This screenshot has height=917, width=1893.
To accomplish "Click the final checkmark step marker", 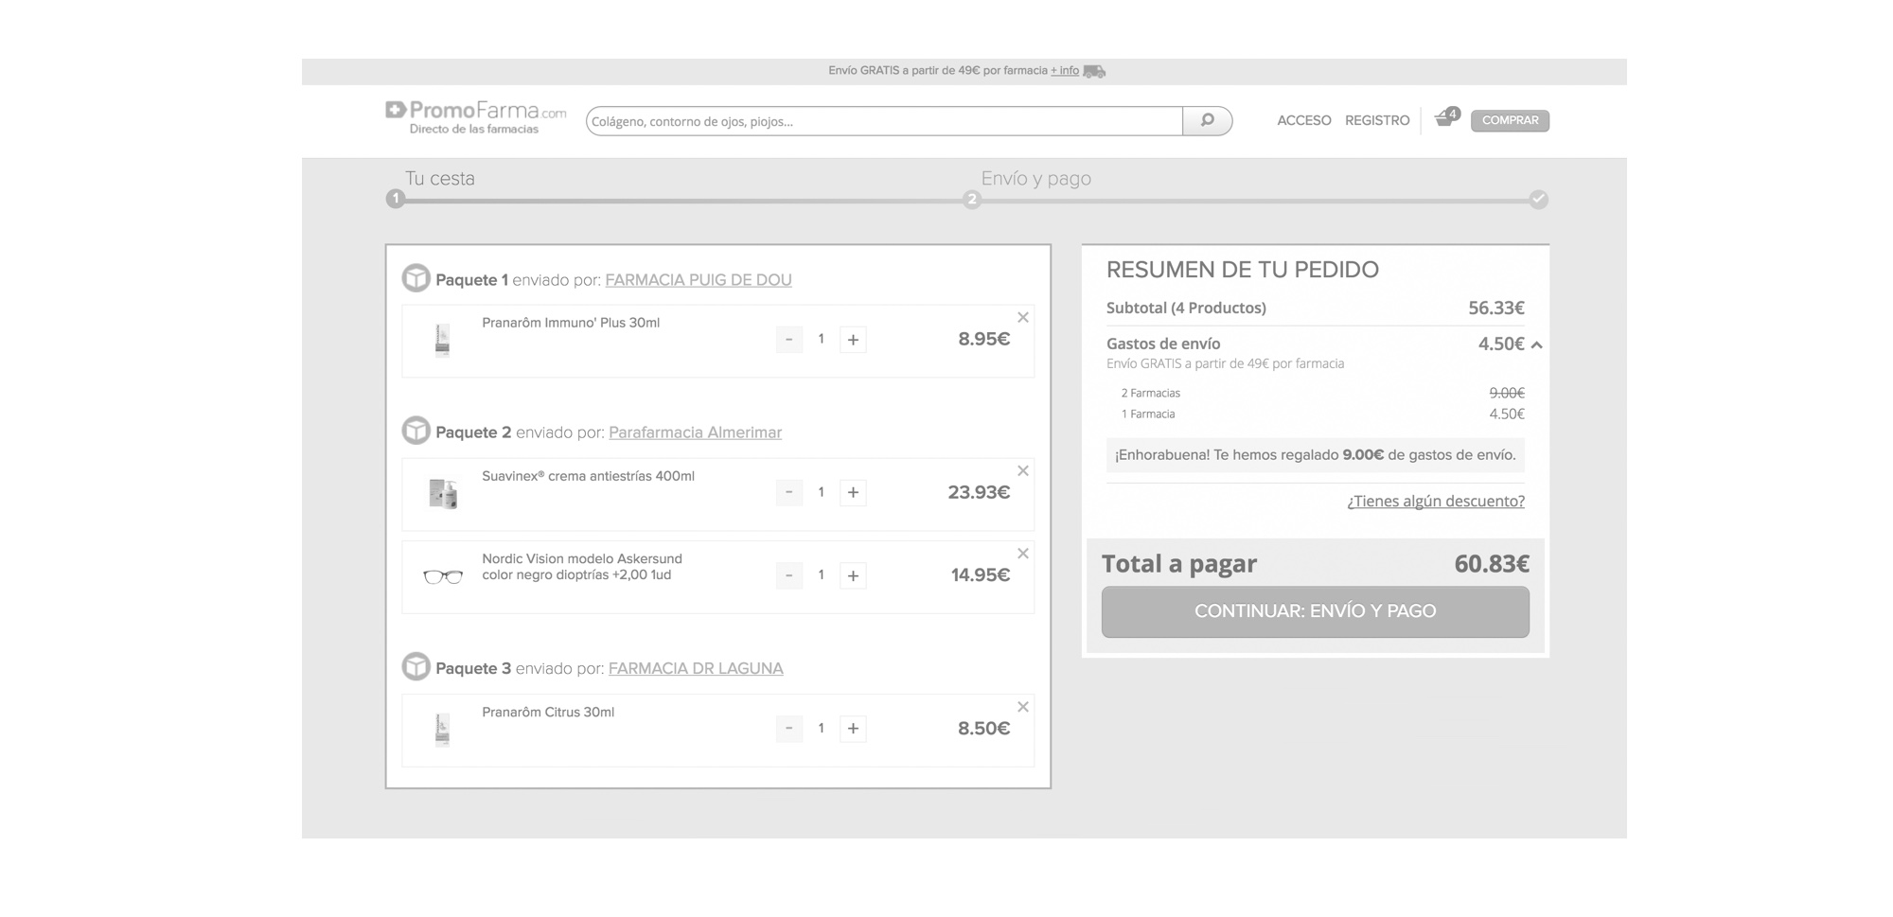I will click(x=1539, y=199).
